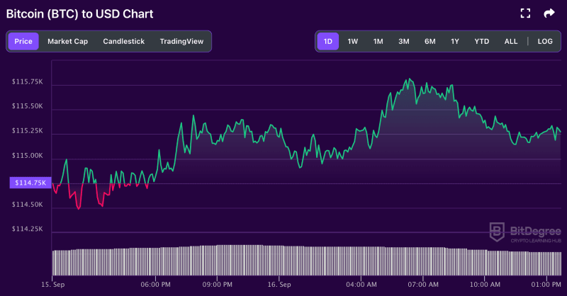The height and width of the screenshot is (296, 567).
Task: Click the 01:00 PM time label
Action: point(546,285)
